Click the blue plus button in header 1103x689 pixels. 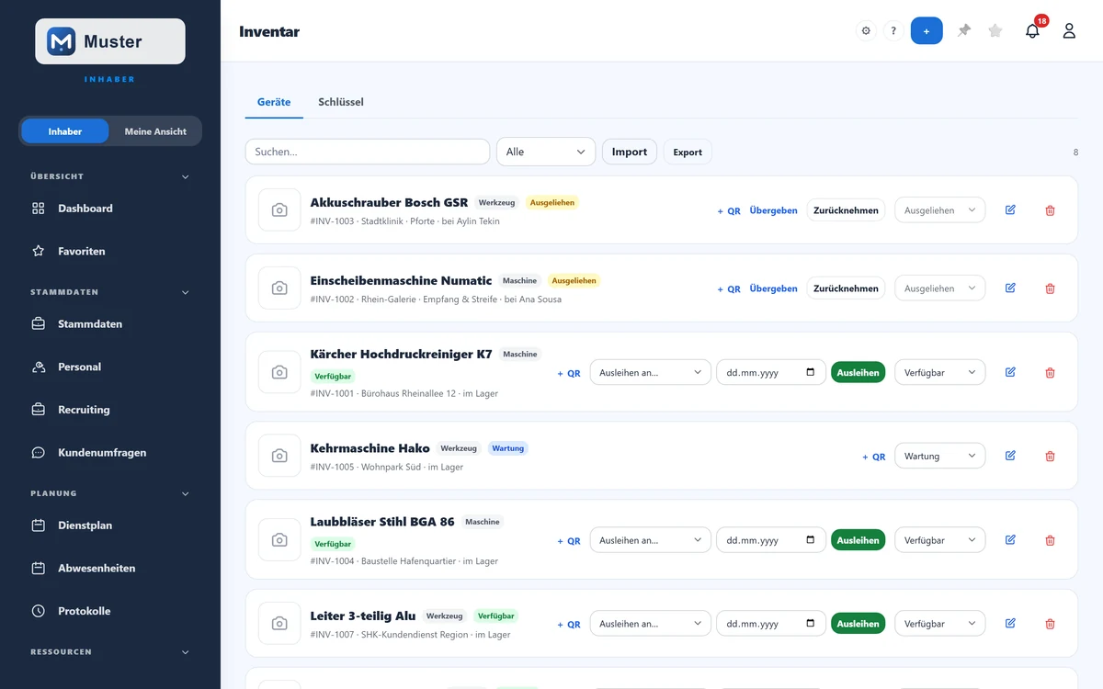coord(927,31)
